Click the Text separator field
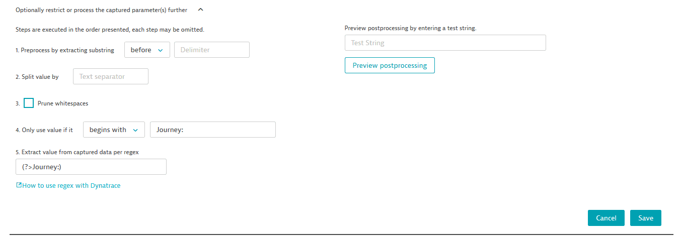Image resolution: width=681 pixels, height=236 pixels. 111,76
